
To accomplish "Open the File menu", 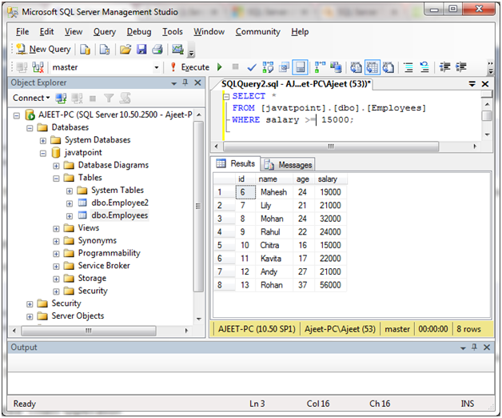I will pos(22,32).
